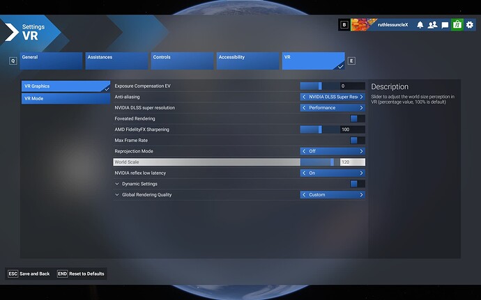The image size is (481, 300).
Task: Click the settings gear icon
Action: [469, 24]
